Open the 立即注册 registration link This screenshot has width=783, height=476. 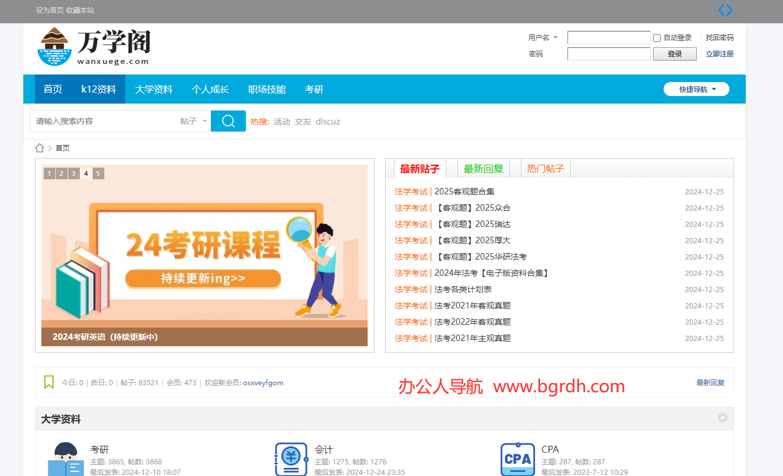719,54
